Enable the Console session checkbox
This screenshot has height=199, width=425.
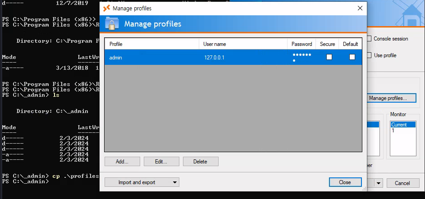[370, 39]
